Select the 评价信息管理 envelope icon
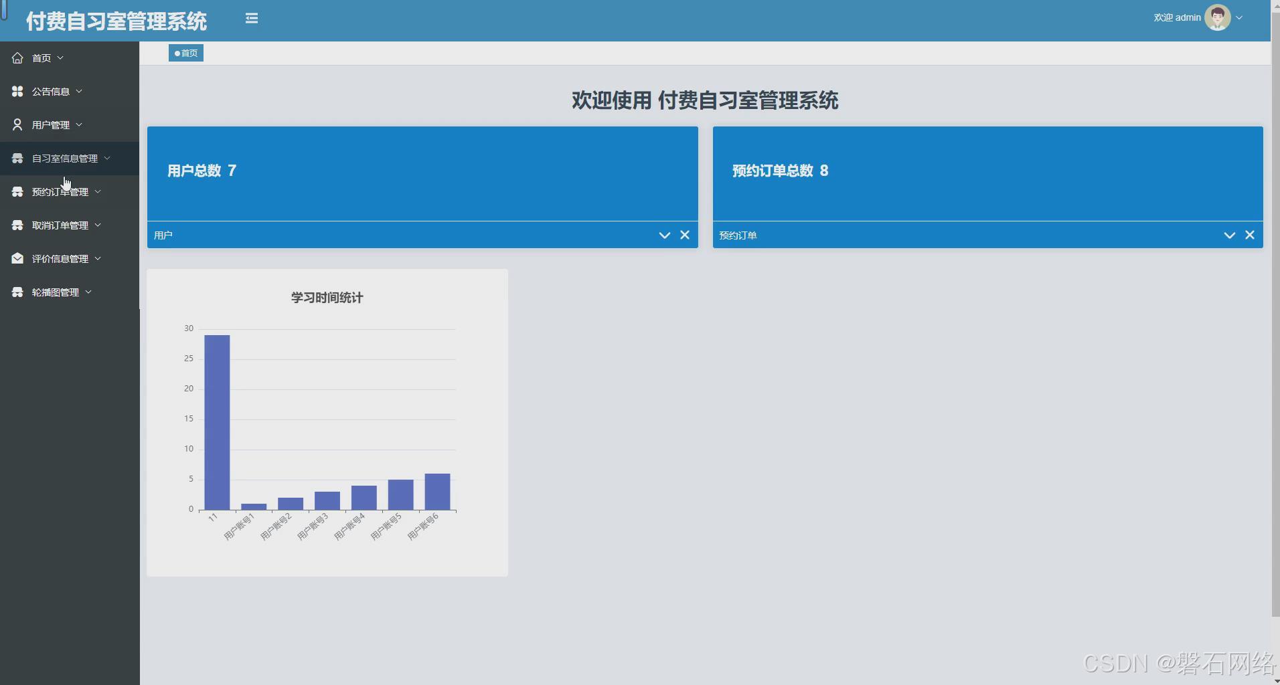 17,258
